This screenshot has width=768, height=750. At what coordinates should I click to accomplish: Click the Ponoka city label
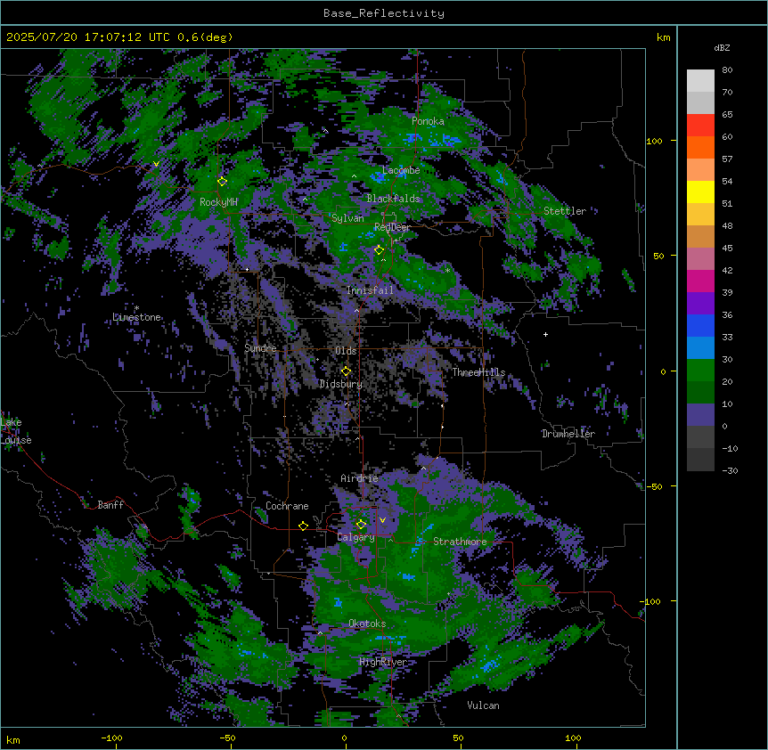[428, 121]
